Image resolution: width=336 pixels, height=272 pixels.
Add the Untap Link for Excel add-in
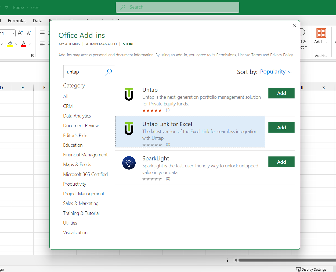point(281,127)
